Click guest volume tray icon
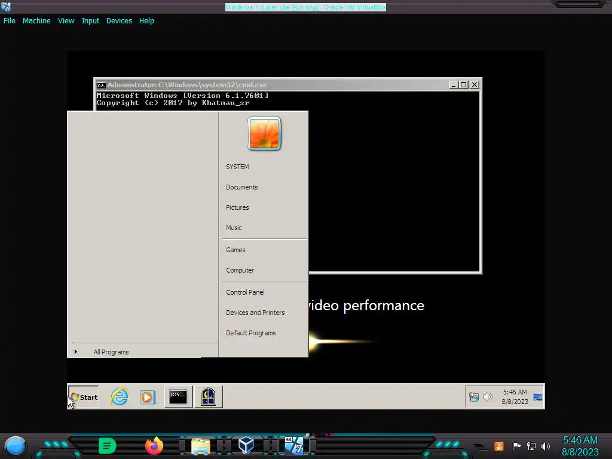 click(x=488, y=397)
